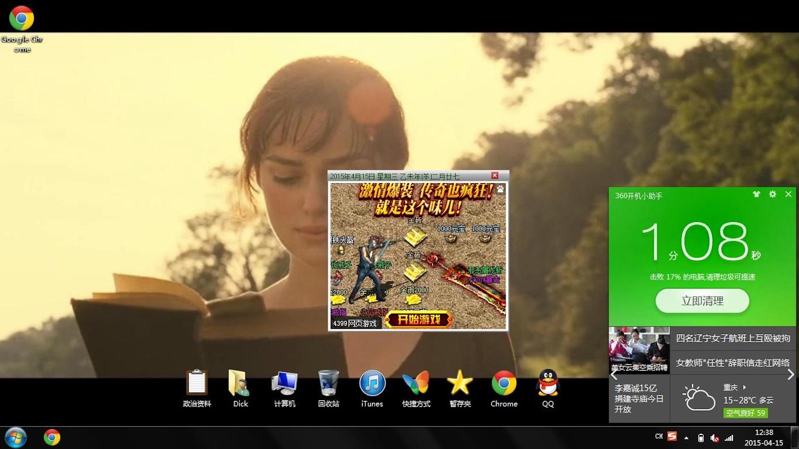799x449 pixels.
Task: Open the iTunes dock icon
Action: tap(372, 384)
